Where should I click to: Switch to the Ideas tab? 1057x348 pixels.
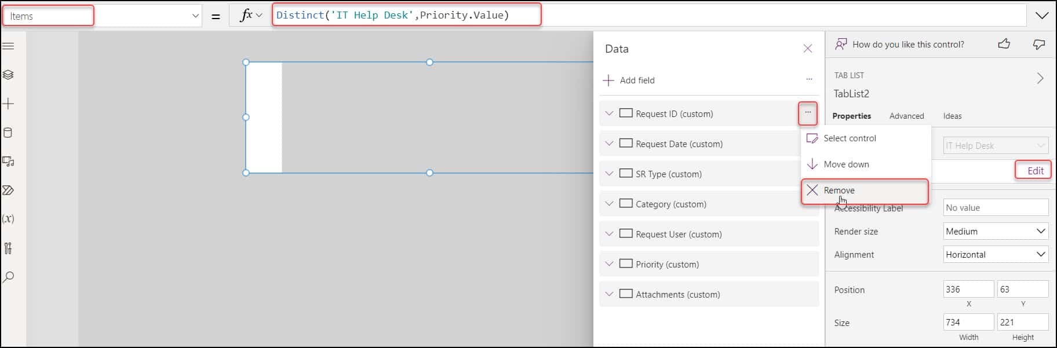(x=952, y=116)
